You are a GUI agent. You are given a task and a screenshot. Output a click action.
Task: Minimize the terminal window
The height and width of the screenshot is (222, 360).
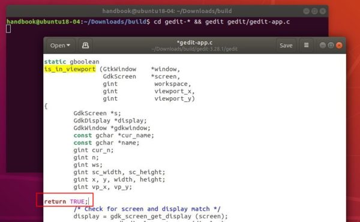[306, 11]
